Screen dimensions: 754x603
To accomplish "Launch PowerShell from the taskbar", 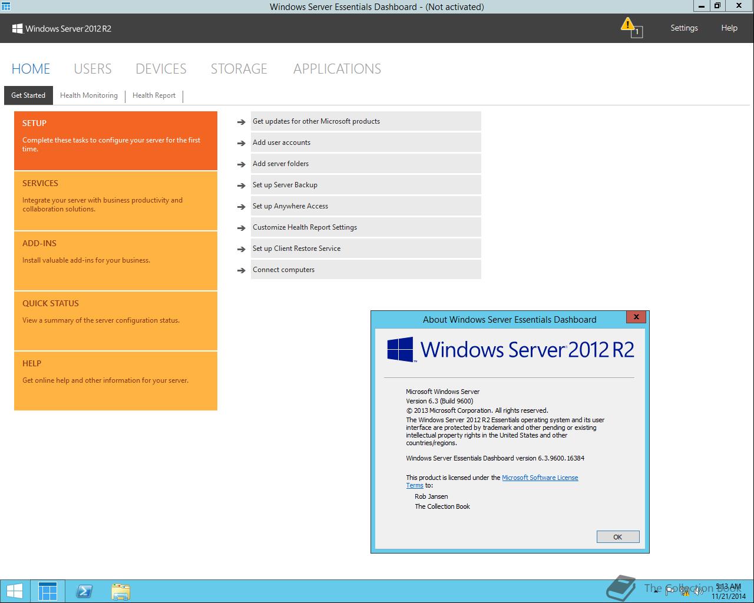I will click(x=84, y=591).
